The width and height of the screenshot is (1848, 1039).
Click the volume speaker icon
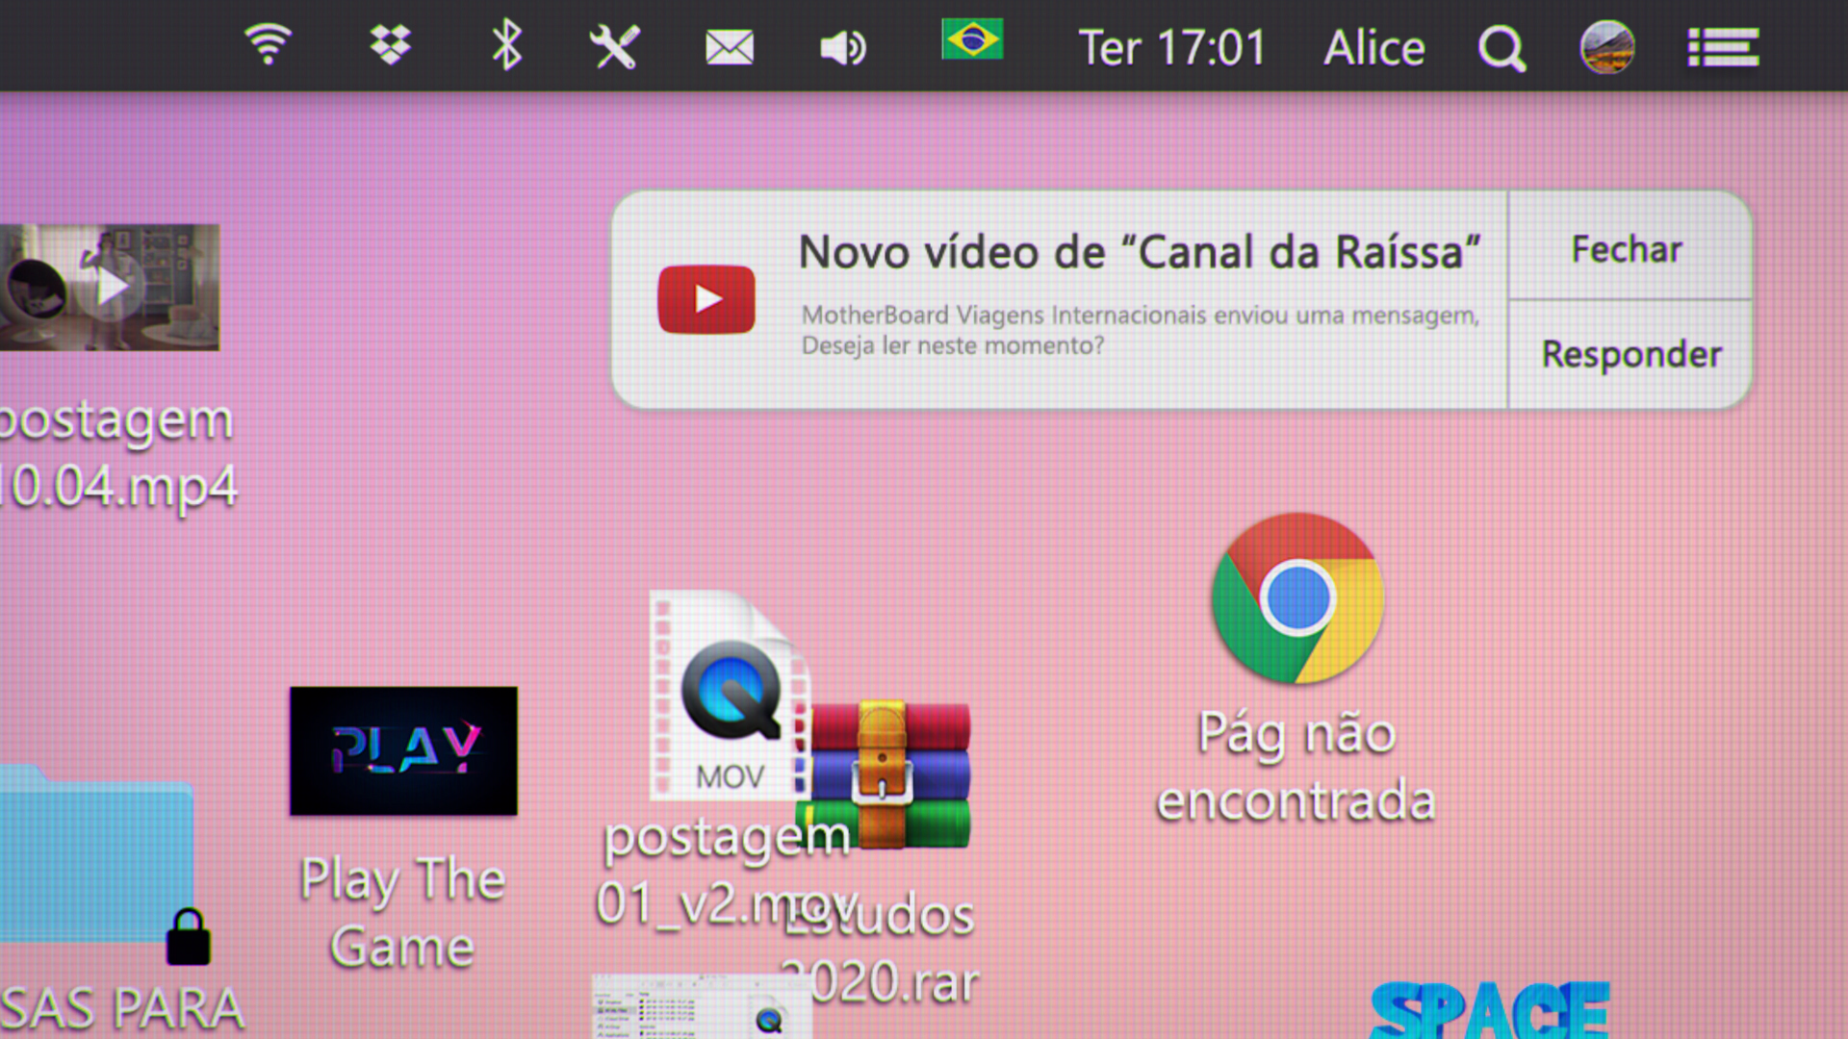click(x=843, y=47)
